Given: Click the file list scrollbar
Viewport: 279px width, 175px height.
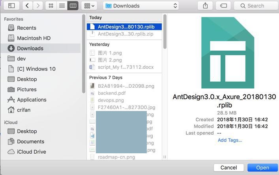Looking at the screenshot, I should pos(165,32).
